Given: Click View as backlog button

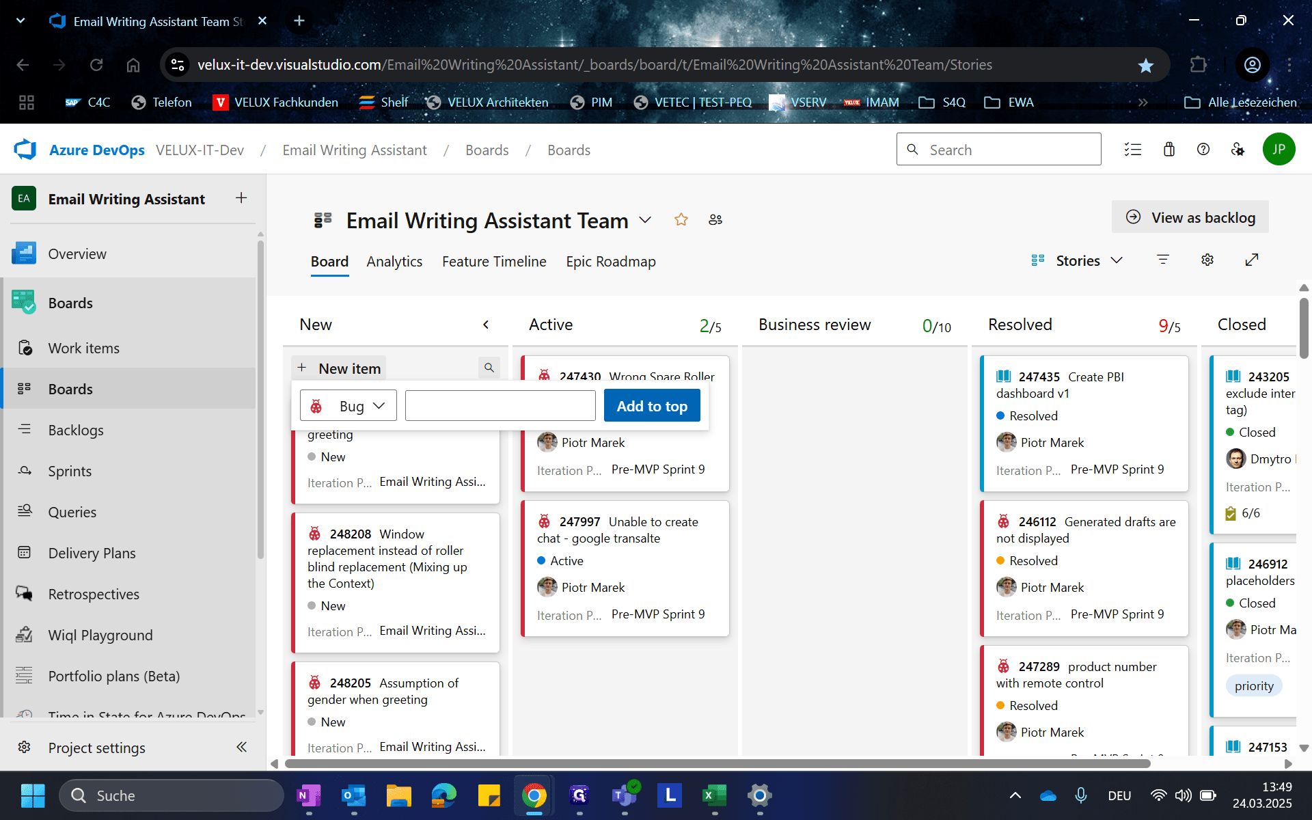Looking at the screenshot, I should click(1190, 217).
